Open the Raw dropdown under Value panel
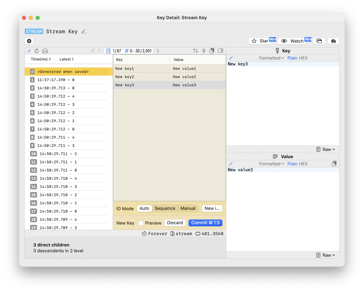This screenshot has width=364, height=292. point(326,255)
